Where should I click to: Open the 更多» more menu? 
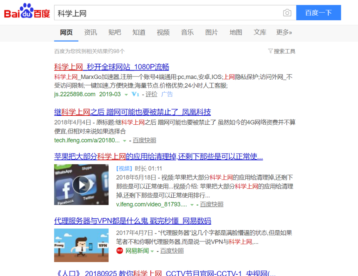284,32
